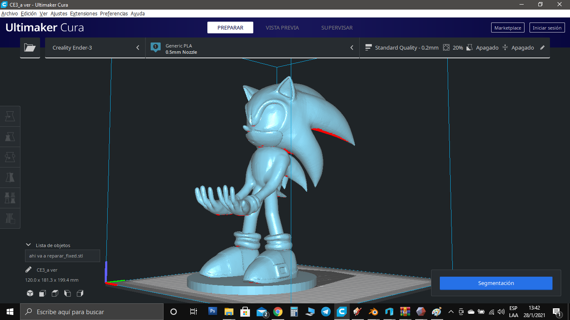
Task: Open Per Model Settings tool
Action: pos(10,198)
